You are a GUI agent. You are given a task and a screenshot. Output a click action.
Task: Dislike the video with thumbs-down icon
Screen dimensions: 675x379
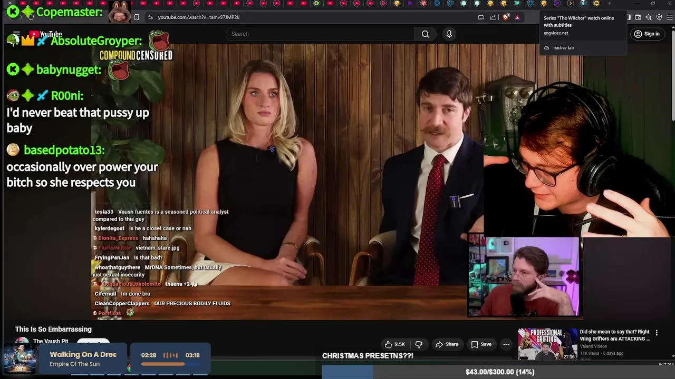coord(419,344)
